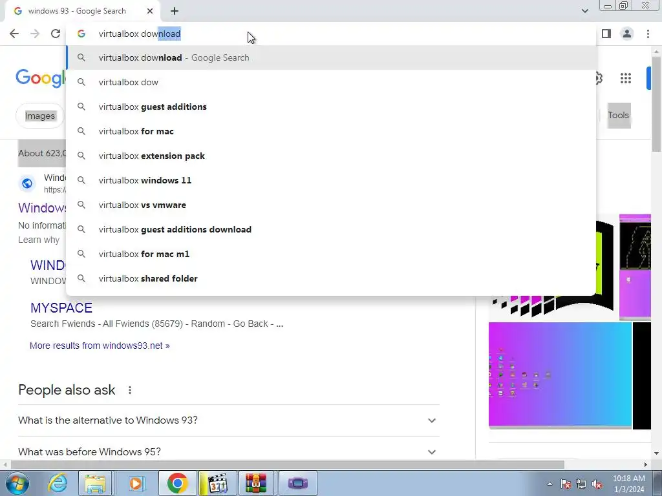
Task: Expand What is the alternative to Windows 93?
Action: (228, 420)
